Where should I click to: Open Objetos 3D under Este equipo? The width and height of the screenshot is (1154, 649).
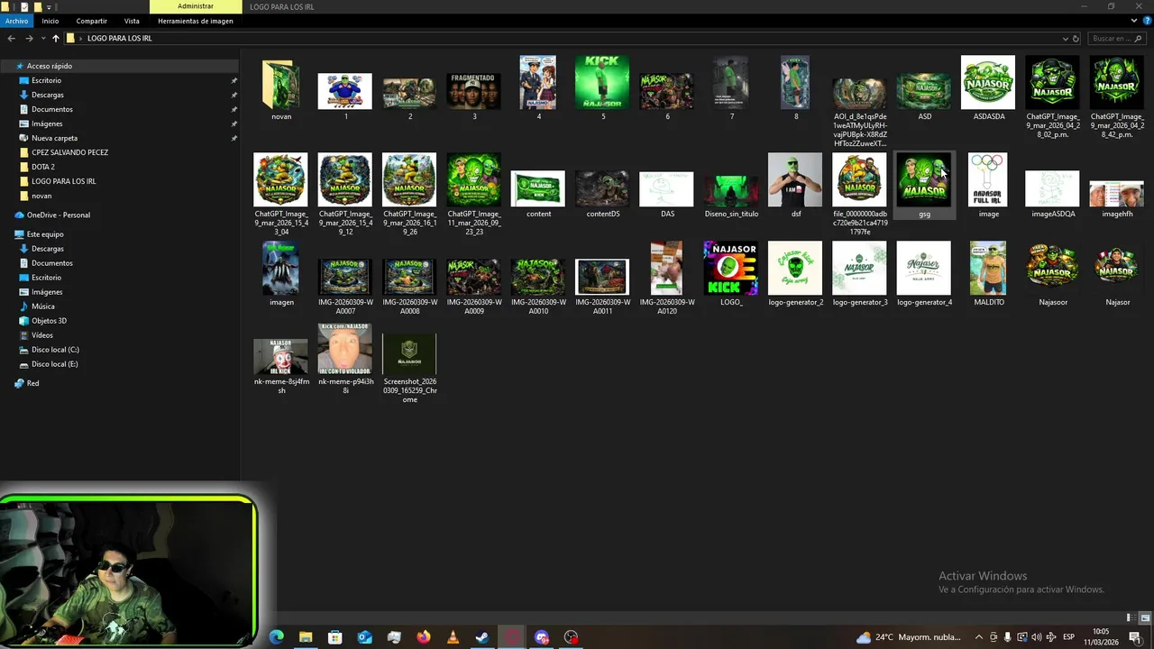[x=49, y=321]
